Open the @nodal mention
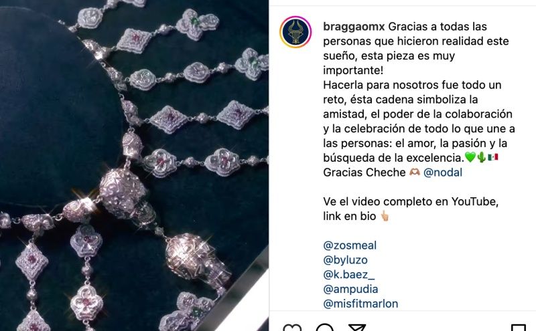 pos(443,173)
